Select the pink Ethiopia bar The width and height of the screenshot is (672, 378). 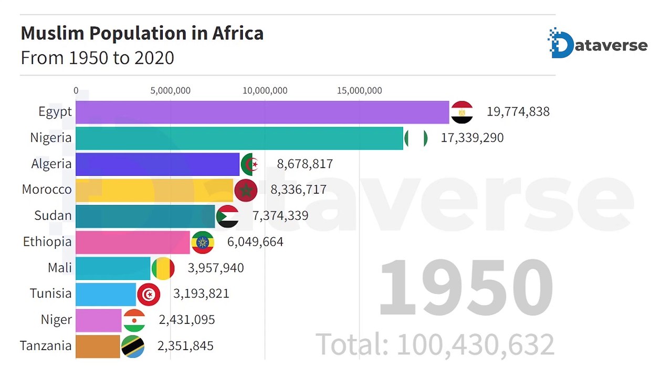[133, 242]
